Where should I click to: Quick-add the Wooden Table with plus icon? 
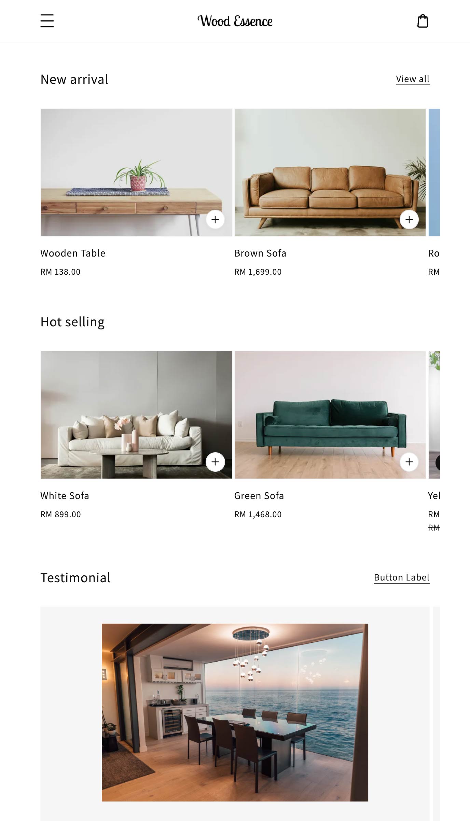click(215, 220)
